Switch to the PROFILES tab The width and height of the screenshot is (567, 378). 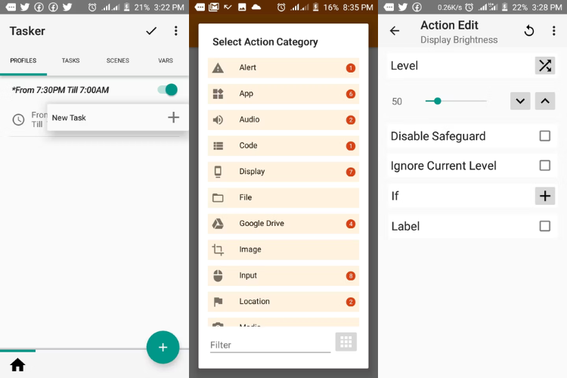23,60
